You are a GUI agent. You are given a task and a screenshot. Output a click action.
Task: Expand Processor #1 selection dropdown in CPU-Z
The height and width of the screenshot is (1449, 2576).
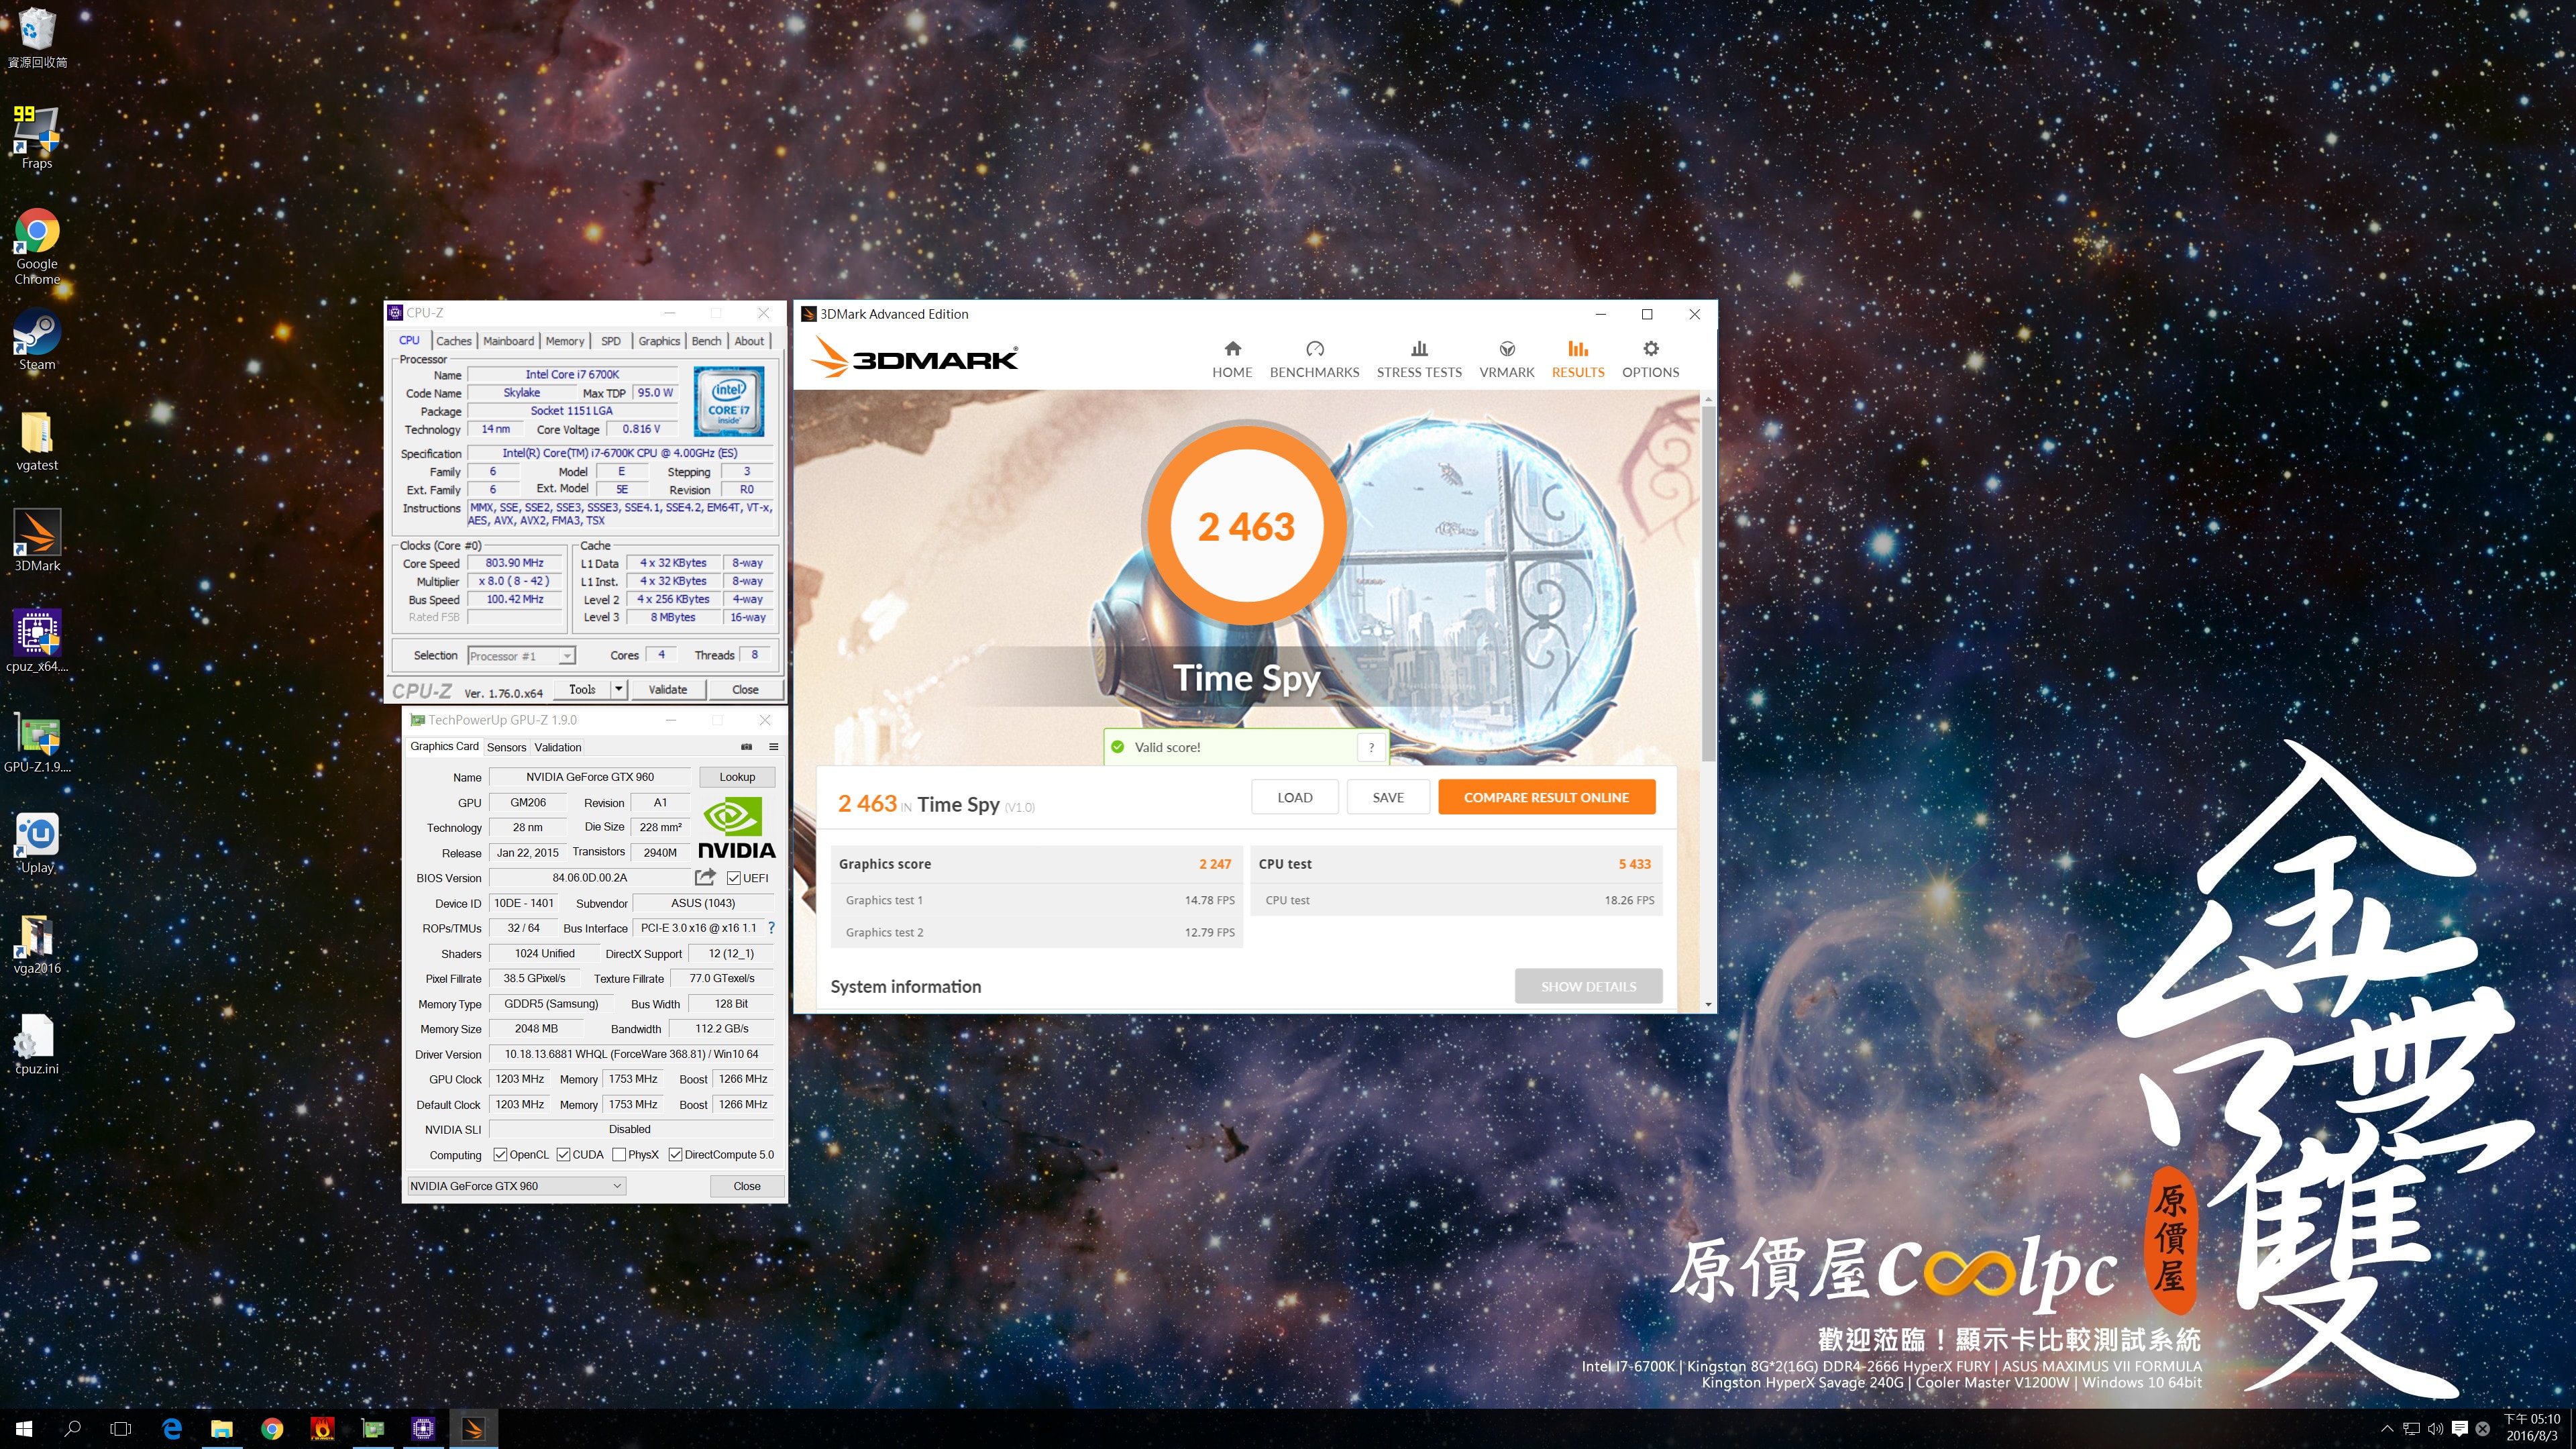click(x=566, y=656)
